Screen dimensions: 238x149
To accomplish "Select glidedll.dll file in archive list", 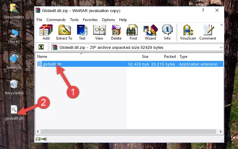I will point(52,64).
